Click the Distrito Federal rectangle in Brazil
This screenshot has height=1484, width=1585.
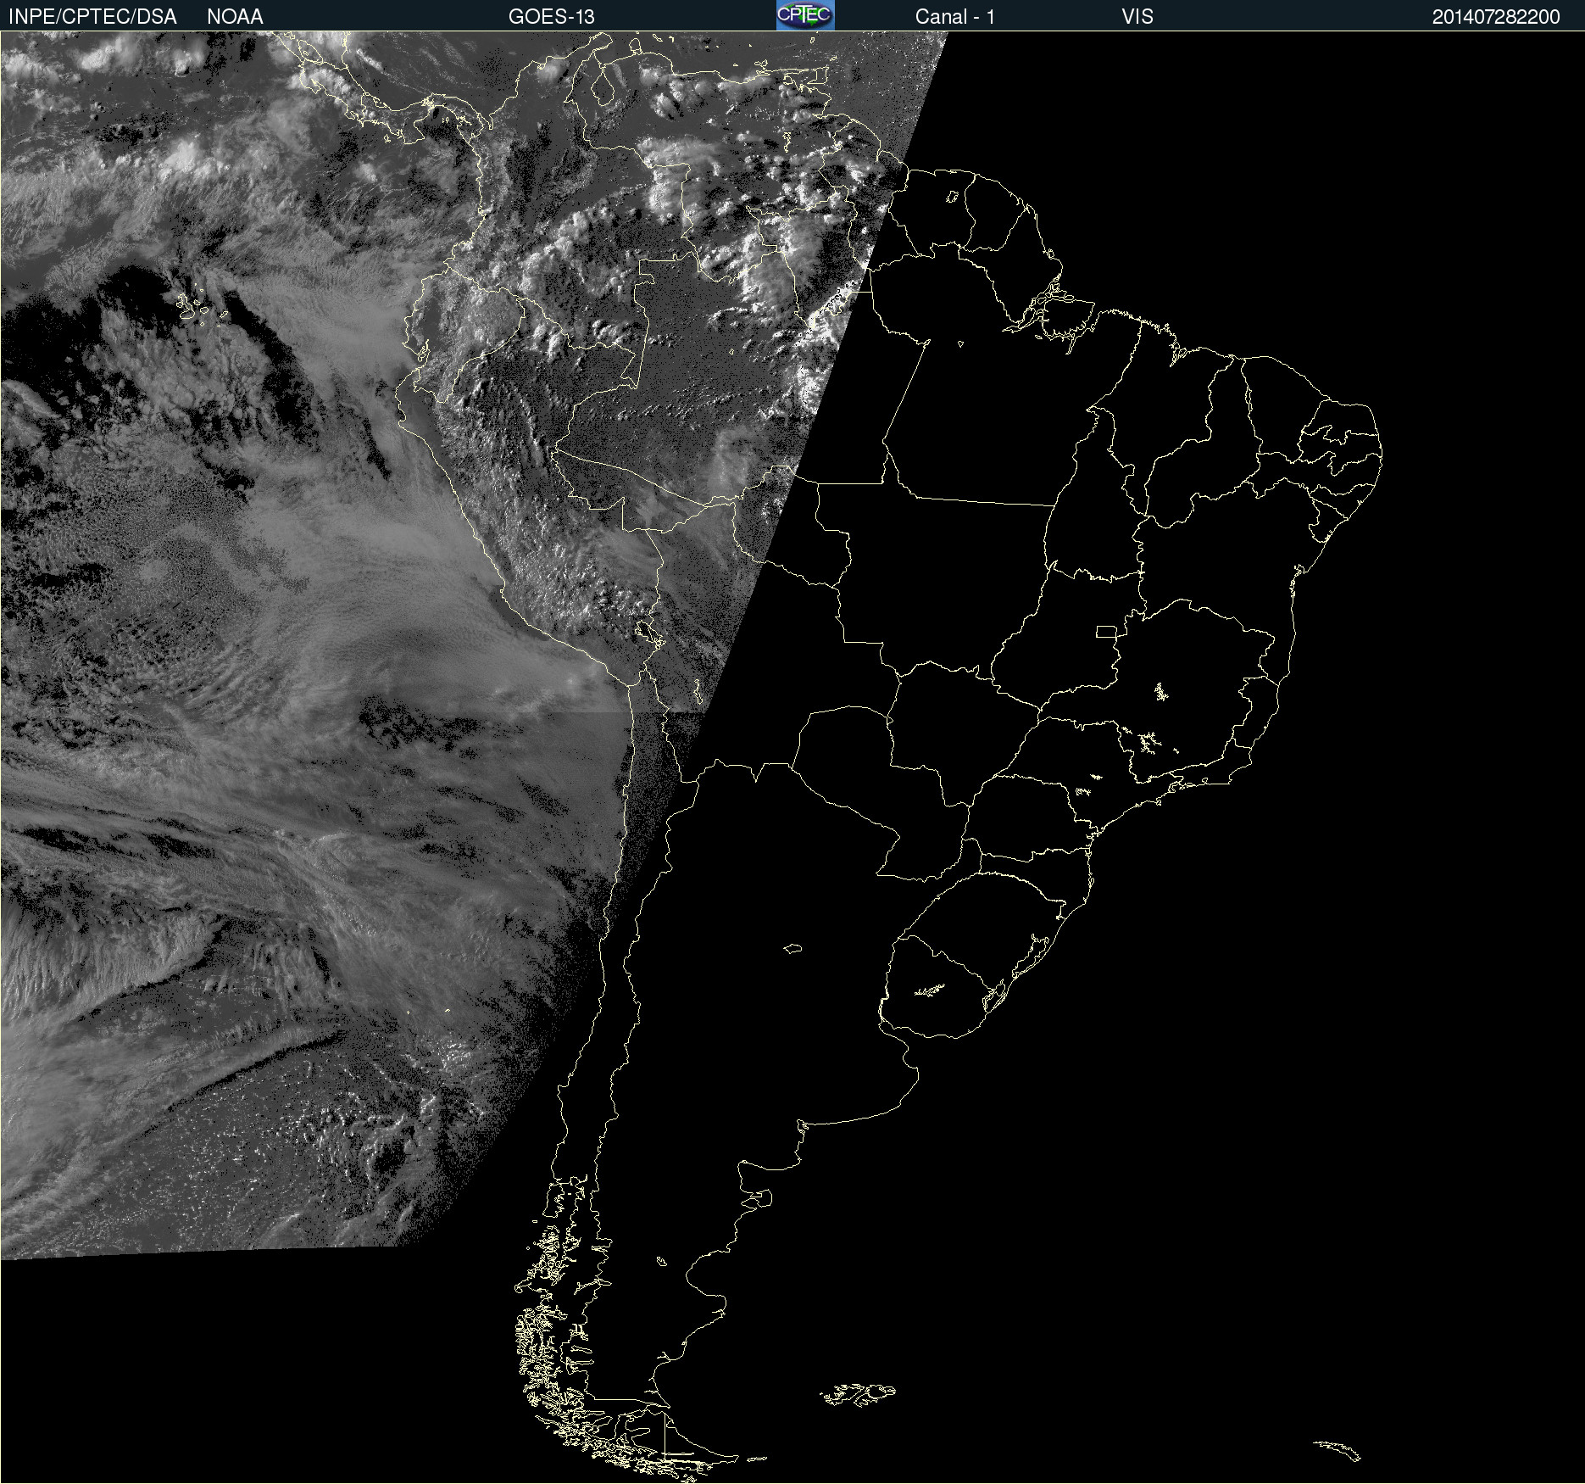pos(1106,631)
